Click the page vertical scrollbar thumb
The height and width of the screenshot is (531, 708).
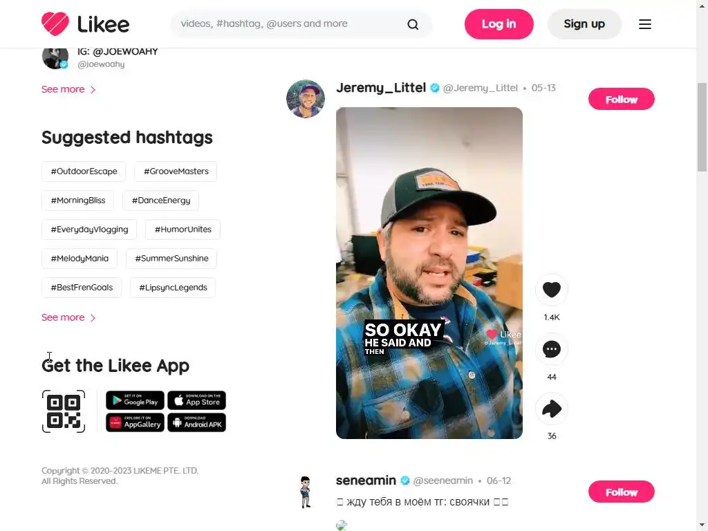[x=702, y=127]
